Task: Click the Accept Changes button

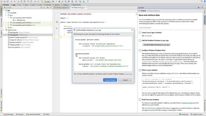Action: 110,80
